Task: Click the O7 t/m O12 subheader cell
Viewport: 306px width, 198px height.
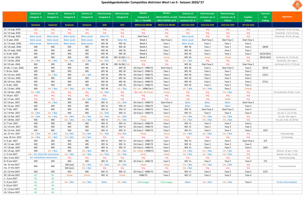Action: point(248,25)
